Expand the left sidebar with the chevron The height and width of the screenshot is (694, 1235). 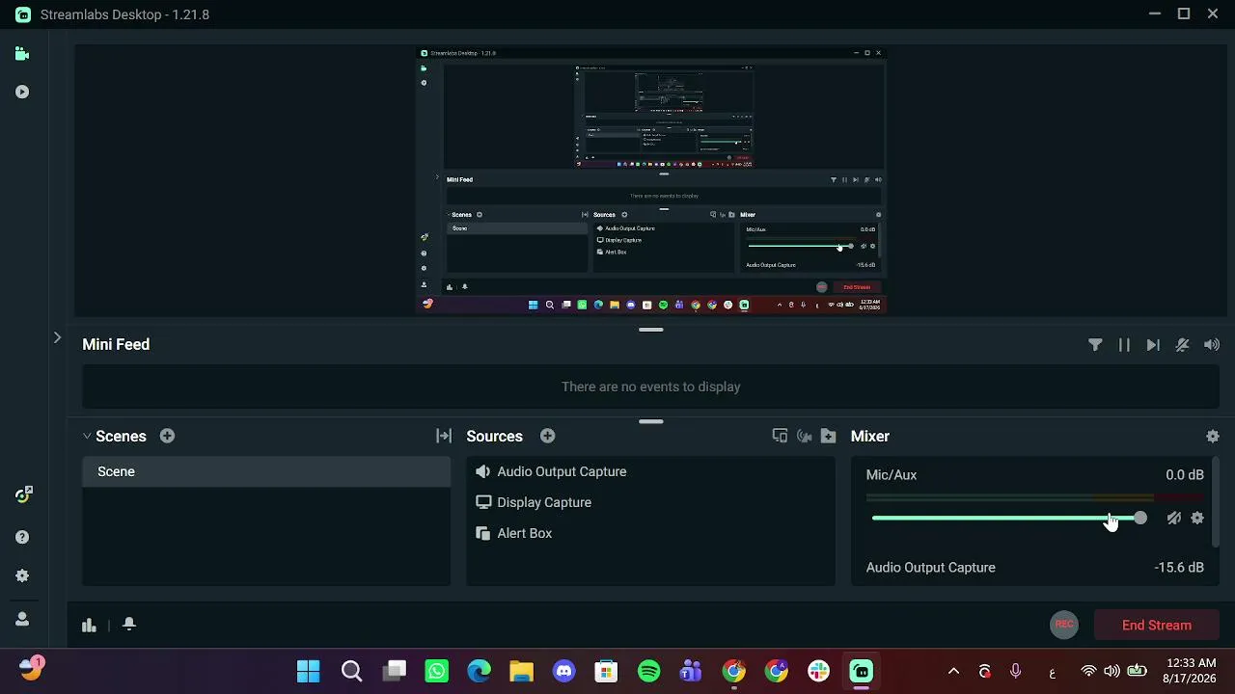(57, 337)
